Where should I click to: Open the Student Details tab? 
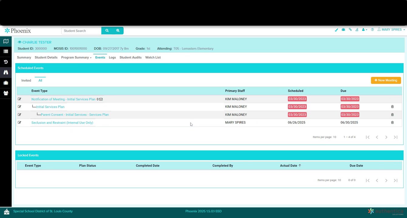46,58
